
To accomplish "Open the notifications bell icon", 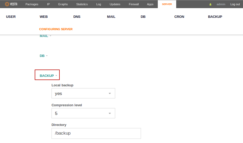I will coord(210,4).
